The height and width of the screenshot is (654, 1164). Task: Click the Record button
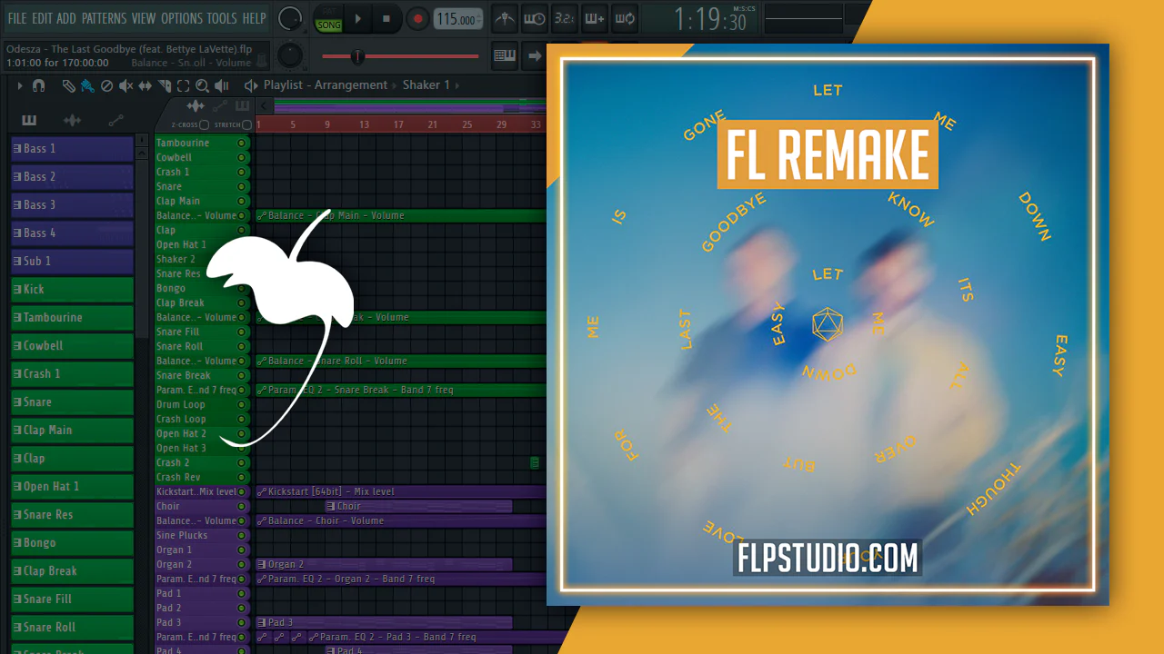point(417,18)
